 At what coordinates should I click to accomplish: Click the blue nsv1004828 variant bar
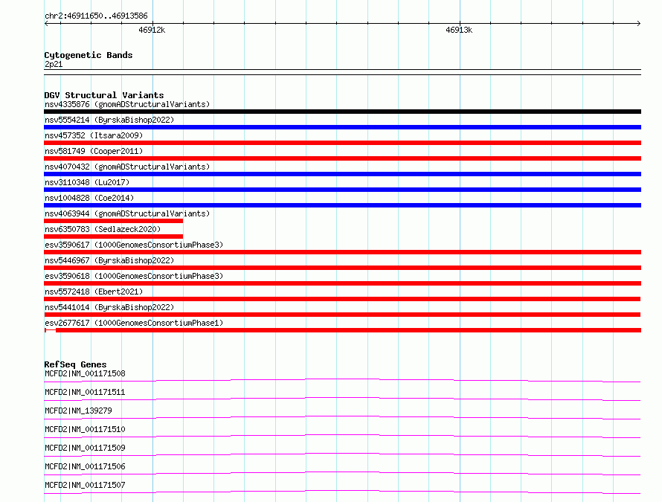pos(342,205)
